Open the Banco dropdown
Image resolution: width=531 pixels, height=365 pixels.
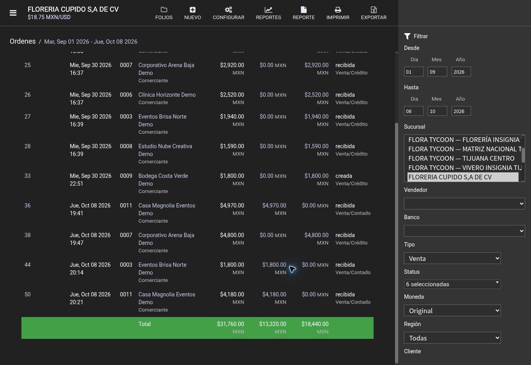click(x=464, y=231)
